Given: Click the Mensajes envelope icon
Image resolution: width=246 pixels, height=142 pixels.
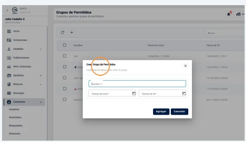Looking at the screenshot, I should click(9, 93).
